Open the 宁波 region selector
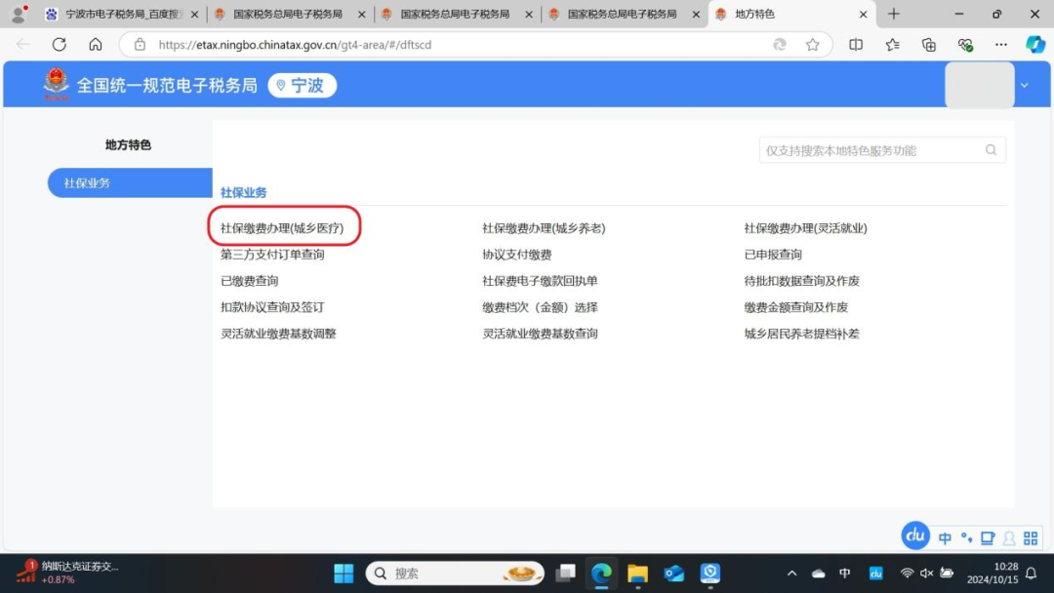This screenshot has width=1054, height=593. 302,86
